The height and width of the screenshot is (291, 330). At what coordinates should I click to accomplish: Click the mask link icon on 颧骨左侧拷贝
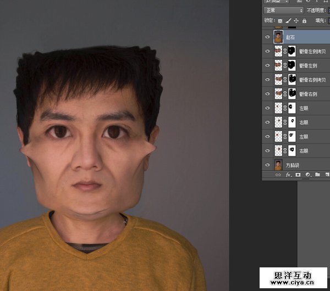285,51
